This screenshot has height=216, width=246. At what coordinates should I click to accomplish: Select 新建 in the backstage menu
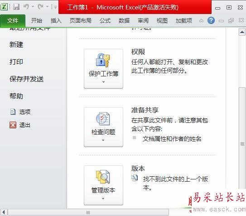click(16, 45)
